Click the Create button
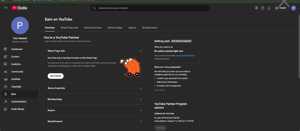Image resolution: width=300 pixels, height=131 pixels. (281, 8)
